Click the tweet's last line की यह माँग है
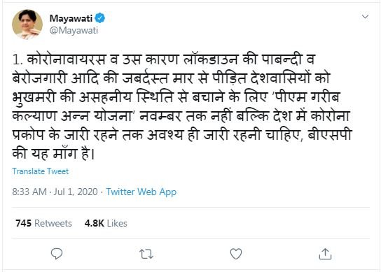The width and height of the screenshot is (381, 272). click(53, 154)
